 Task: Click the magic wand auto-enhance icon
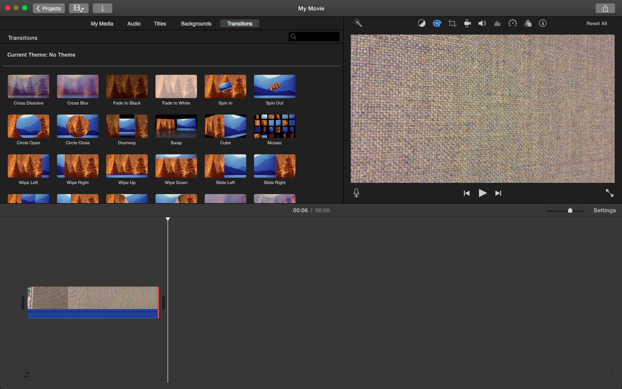click(358, 23)
